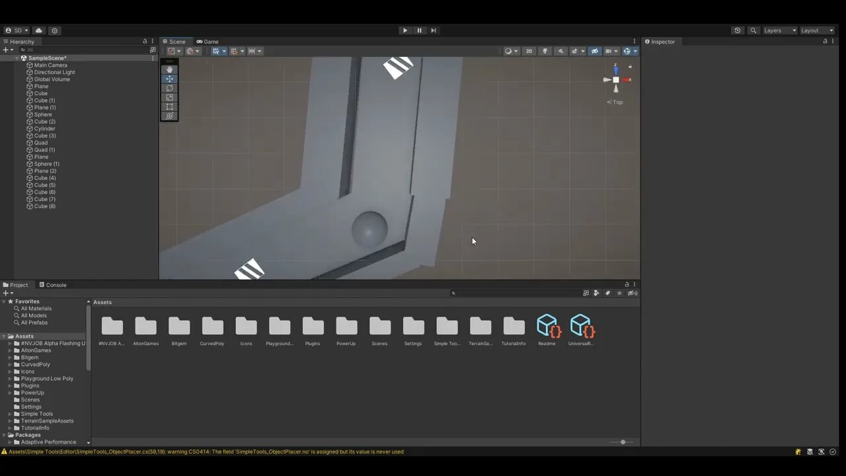This screenshot has width=846, height=476.
Task: Open Unity Cloud services icon
Action: click(x=39, y=30)
